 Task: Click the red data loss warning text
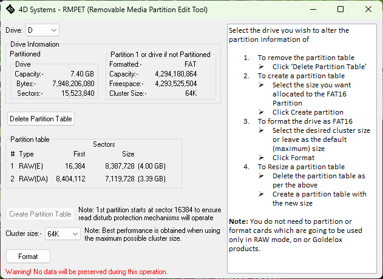(x=86, y=272)
